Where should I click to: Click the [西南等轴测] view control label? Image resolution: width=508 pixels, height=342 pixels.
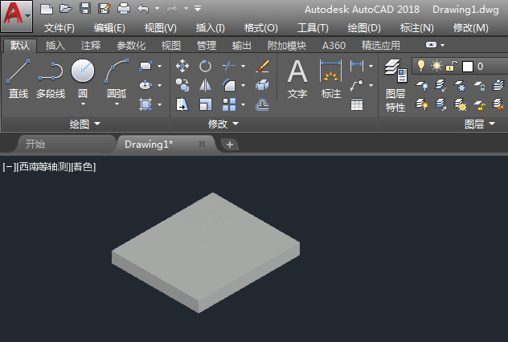tap(42, 167)
